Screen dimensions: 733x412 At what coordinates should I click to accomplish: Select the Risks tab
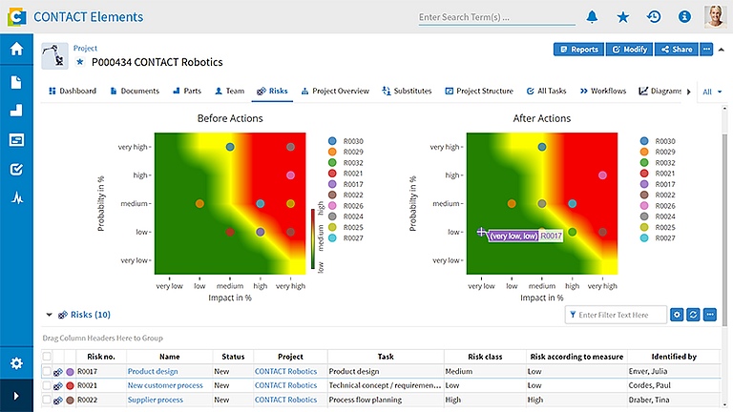(272, 91)
